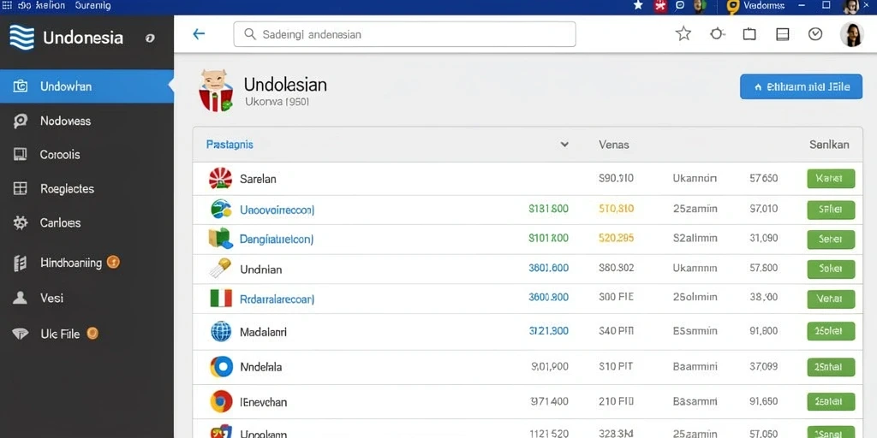Click the Carloes gear icon
The image size is (877, 438).
tap(21, 223)
